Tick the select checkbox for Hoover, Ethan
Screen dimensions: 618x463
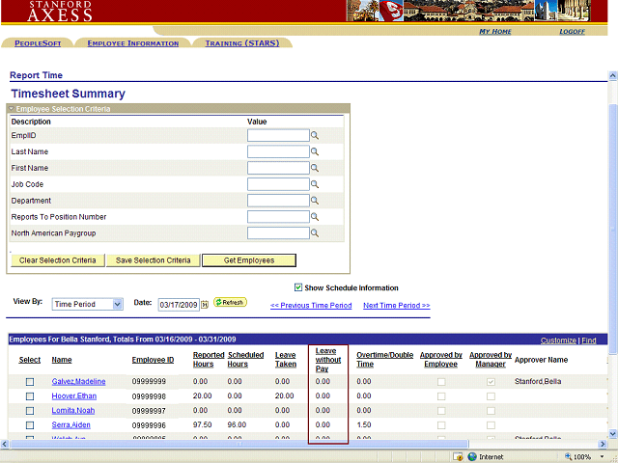tap(30, 396)
